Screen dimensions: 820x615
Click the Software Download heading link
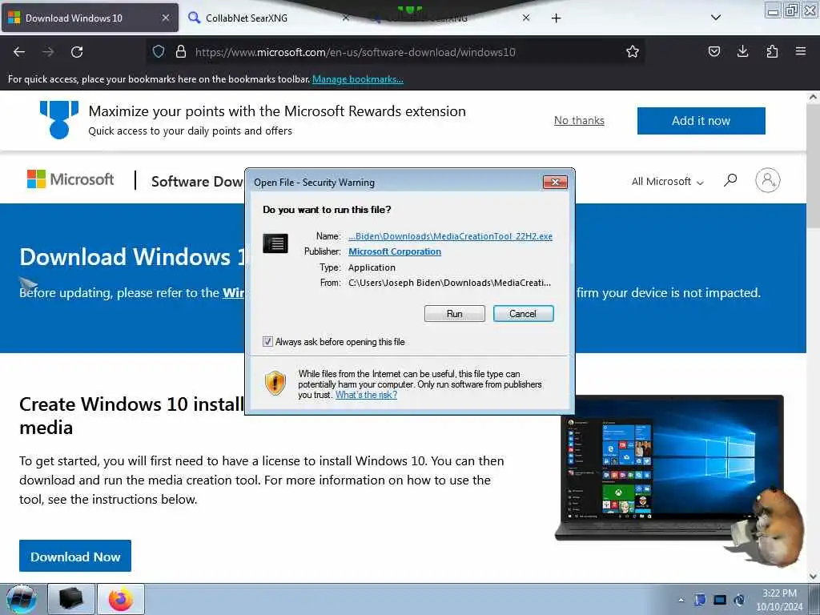(197, 182)
